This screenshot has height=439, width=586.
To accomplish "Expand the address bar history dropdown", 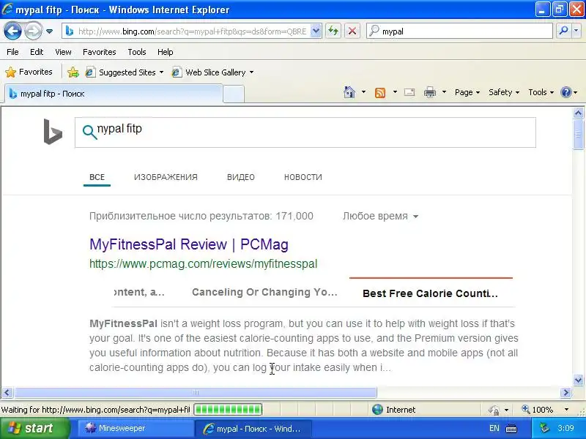I will pos(316,31).
